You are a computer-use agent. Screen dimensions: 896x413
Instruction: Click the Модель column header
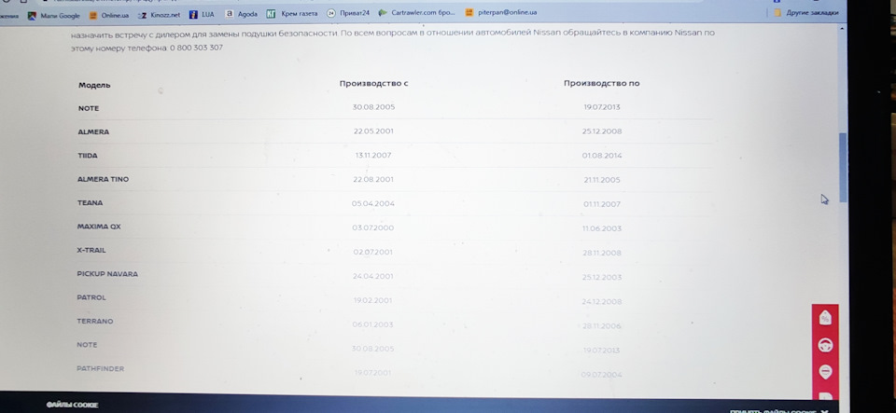click(x=94, y=85)
